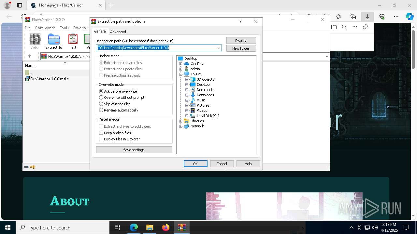Expand the OneDrive tree node
This screenshot has height=234, width=417.
[x=181, y=64]
